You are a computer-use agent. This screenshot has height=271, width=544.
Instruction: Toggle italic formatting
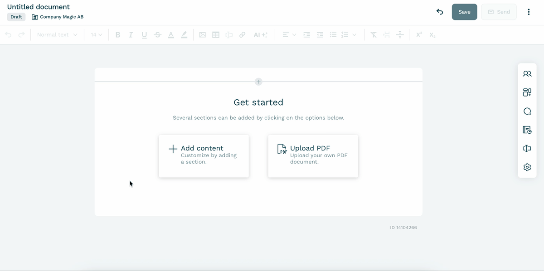(x=131, y=34)
